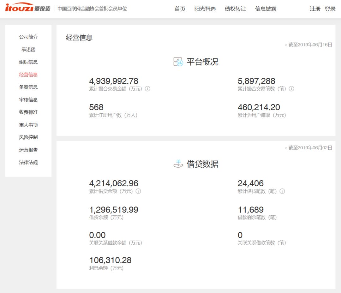Open 首页 in top navigation
Viewport: 341px width, 293px height.
(180, 9)
